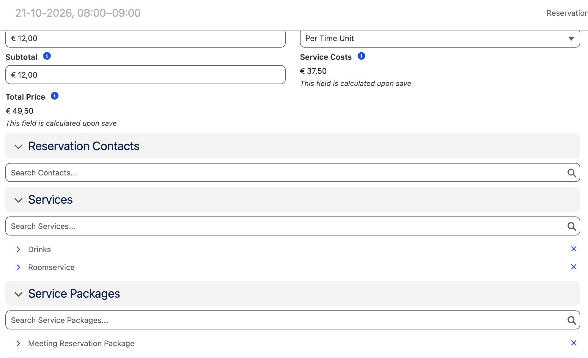Click the top € 12,00 price field
Screen dimensions: 588x358
[x=145, y=38]
